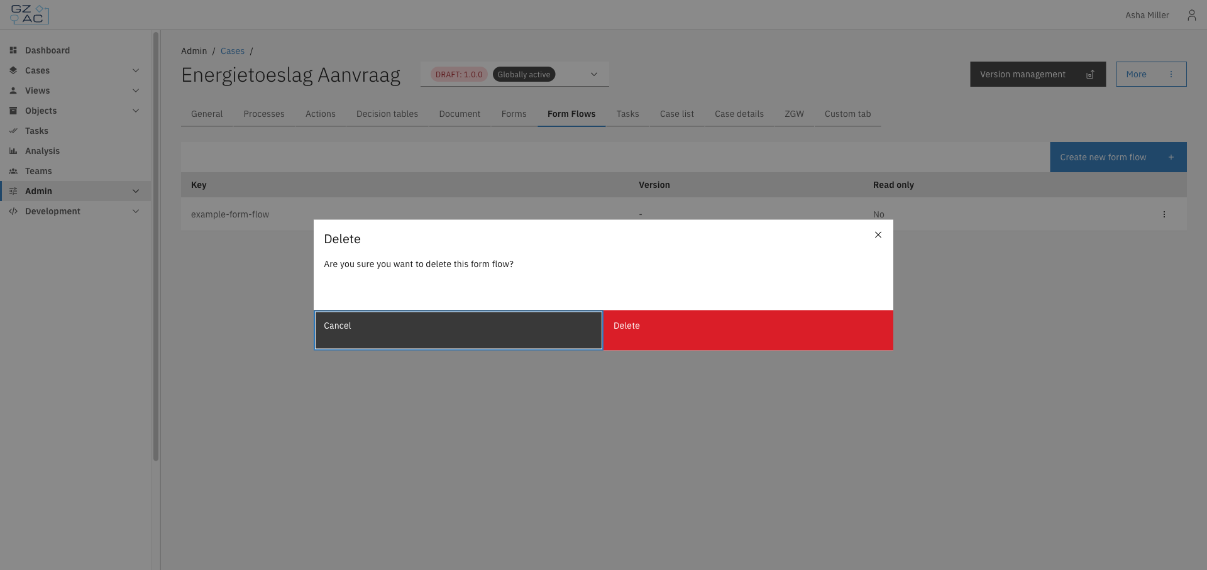Expand the Development menu chevron
This screenshot has width=1207, height=570.
pyautogui.click(x=136, y=211)
